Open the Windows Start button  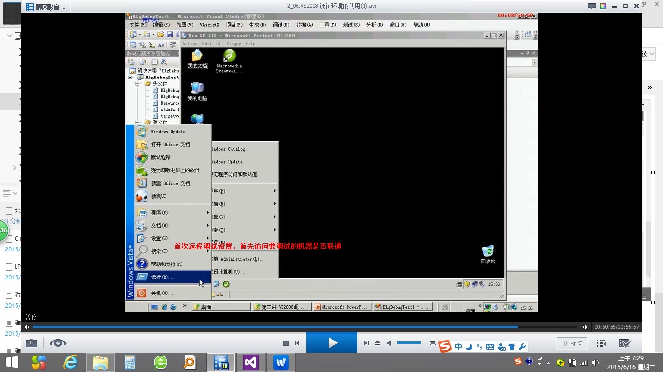(x=12, y=362)
